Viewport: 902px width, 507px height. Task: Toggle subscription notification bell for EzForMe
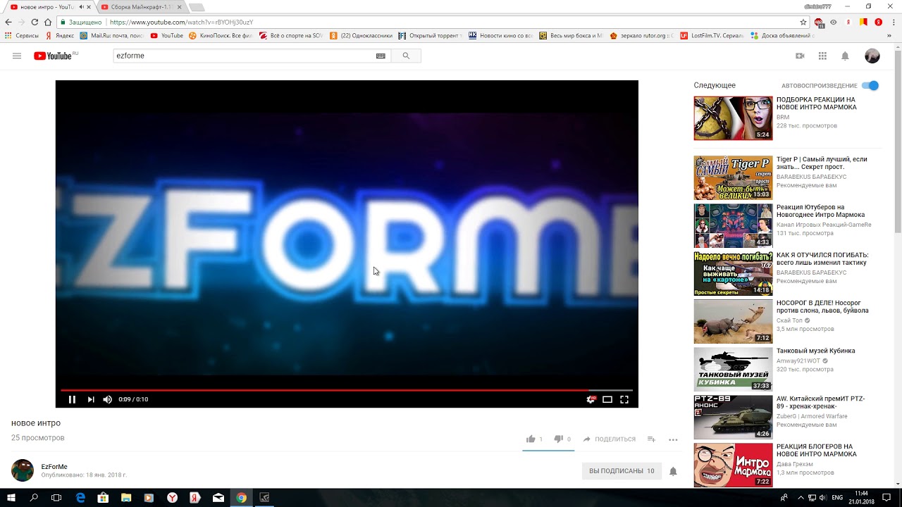[x=673, y=471]
